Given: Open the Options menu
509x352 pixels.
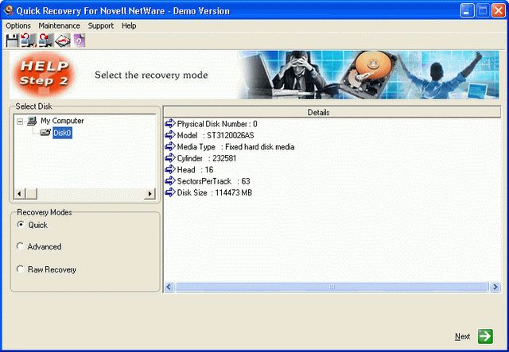Looking at the screenshot, I should 18,25.
